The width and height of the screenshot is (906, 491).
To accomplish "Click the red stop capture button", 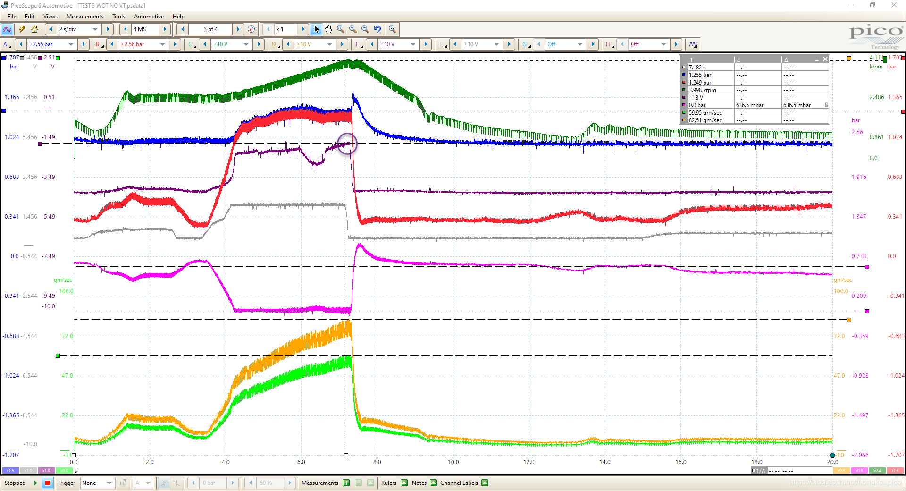I will coord(48,483).
